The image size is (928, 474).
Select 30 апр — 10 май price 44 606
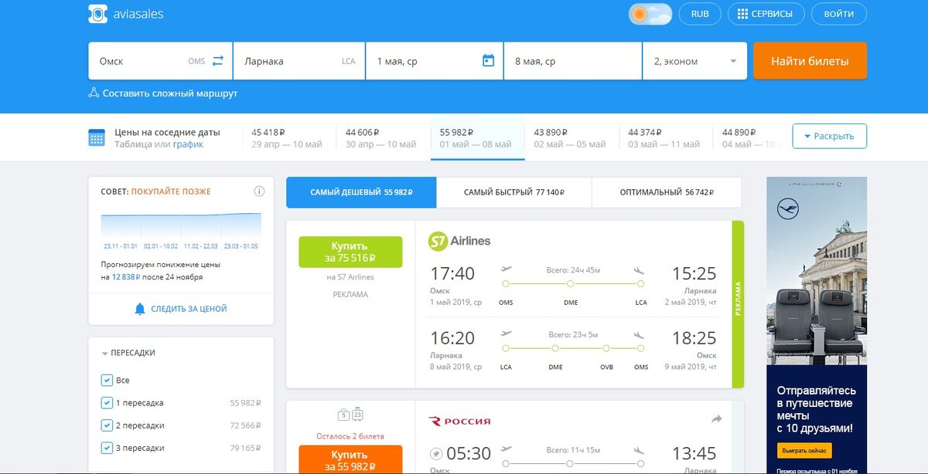pos(380,138)
